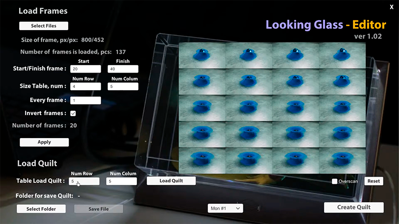The image size is (399, 224).
Task: Click the Start frame input field
Action: coord(86,69)
